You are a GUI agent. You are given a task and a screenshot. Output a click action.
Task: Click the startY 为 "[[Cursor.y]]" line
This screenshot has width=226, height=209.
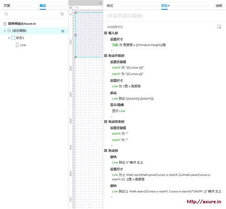(x=128, y=74)
